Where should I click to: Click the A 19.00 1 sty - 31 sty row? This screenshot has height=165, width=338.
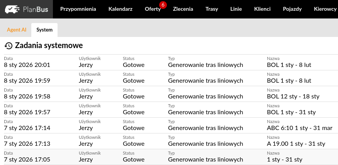(296, 144)
